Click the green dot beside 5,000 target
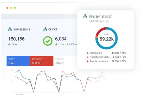The image size is (143, 99). 67,44
